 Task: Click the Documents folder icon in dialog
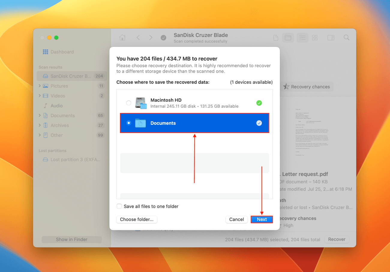[x=140, y=123]
